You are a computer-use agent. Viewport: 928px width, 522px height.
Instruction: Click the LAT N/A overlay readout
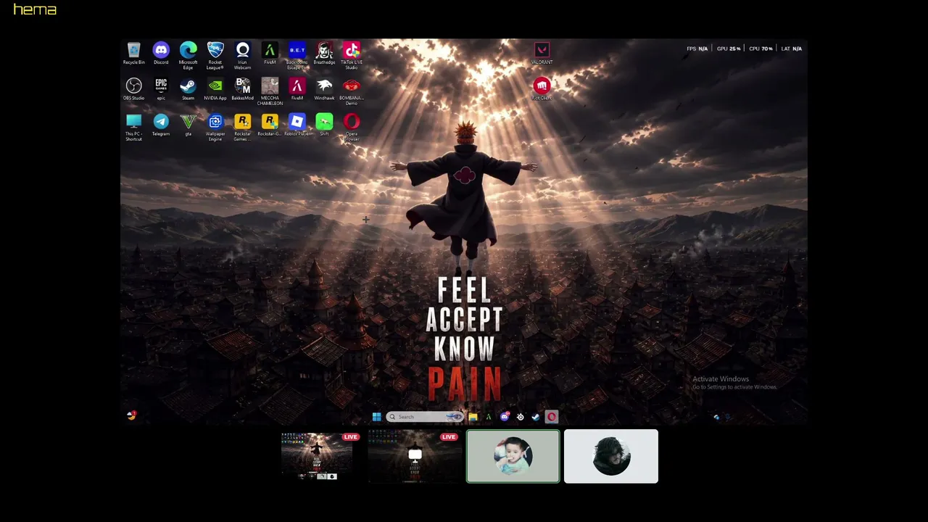[x=791, y=49]
